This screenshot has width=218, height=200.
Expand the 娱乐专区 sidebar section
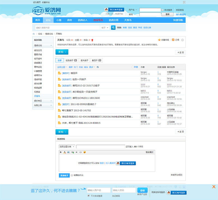[43, 101]
